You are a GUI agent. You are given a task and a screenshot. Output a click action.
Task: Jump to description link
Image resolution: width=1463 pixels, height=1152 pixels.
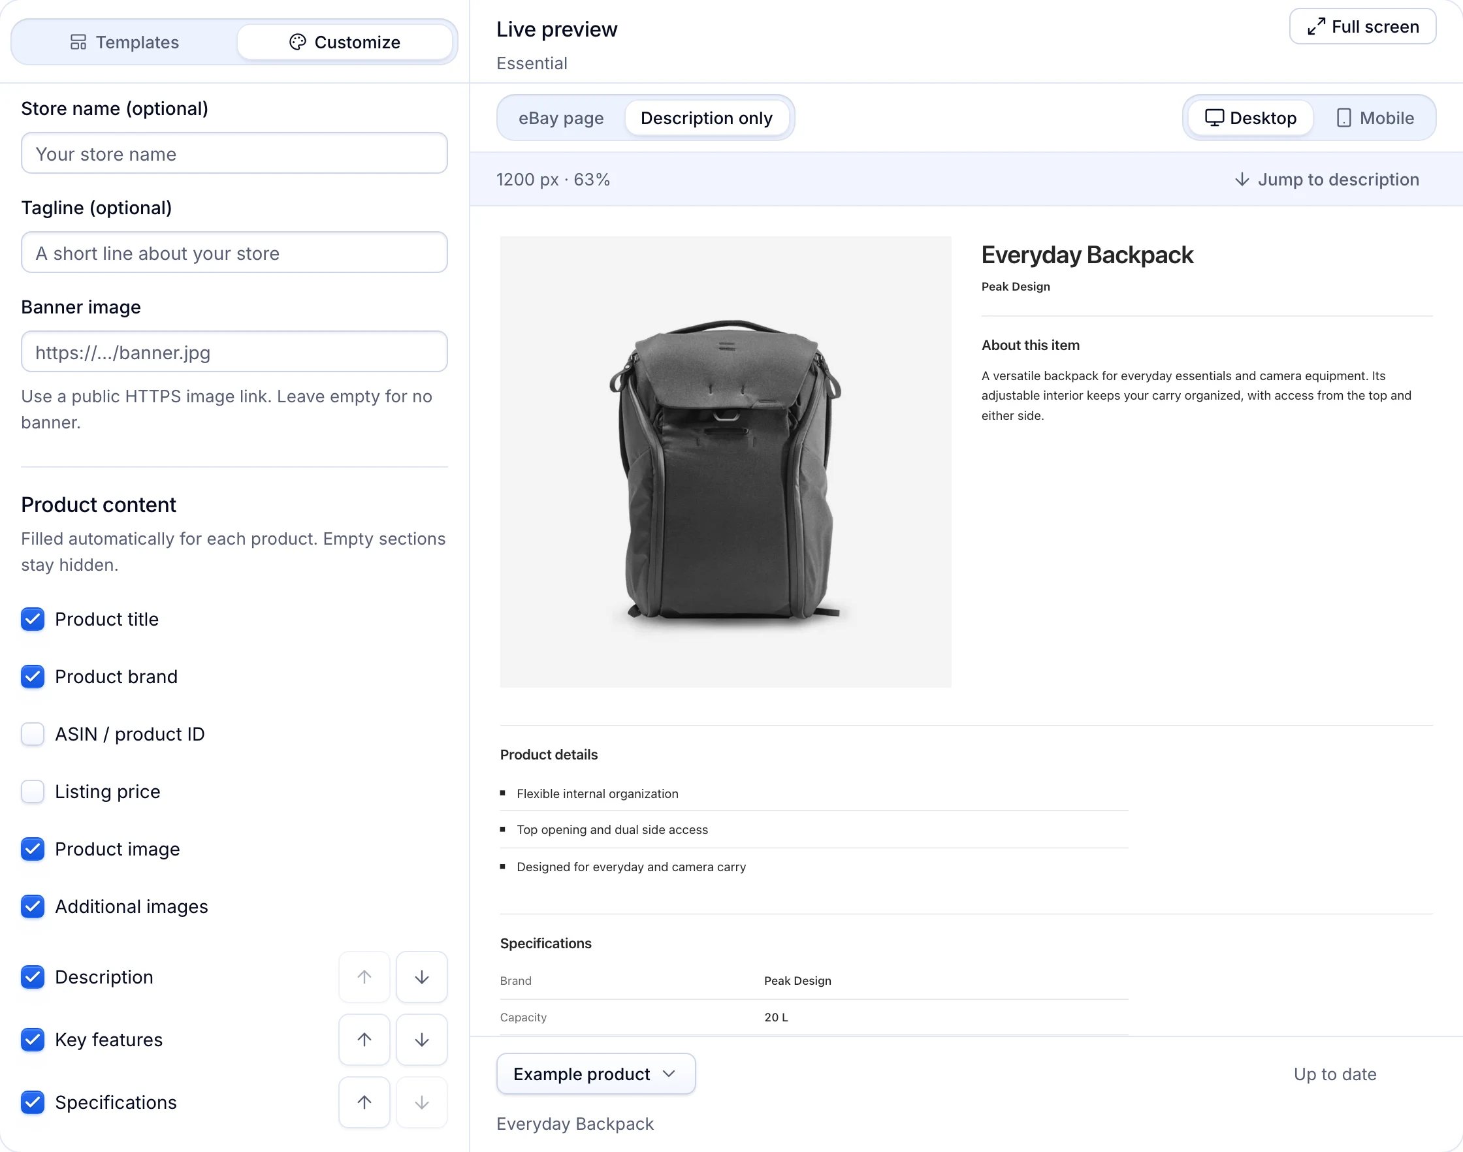click(1326, 179)
